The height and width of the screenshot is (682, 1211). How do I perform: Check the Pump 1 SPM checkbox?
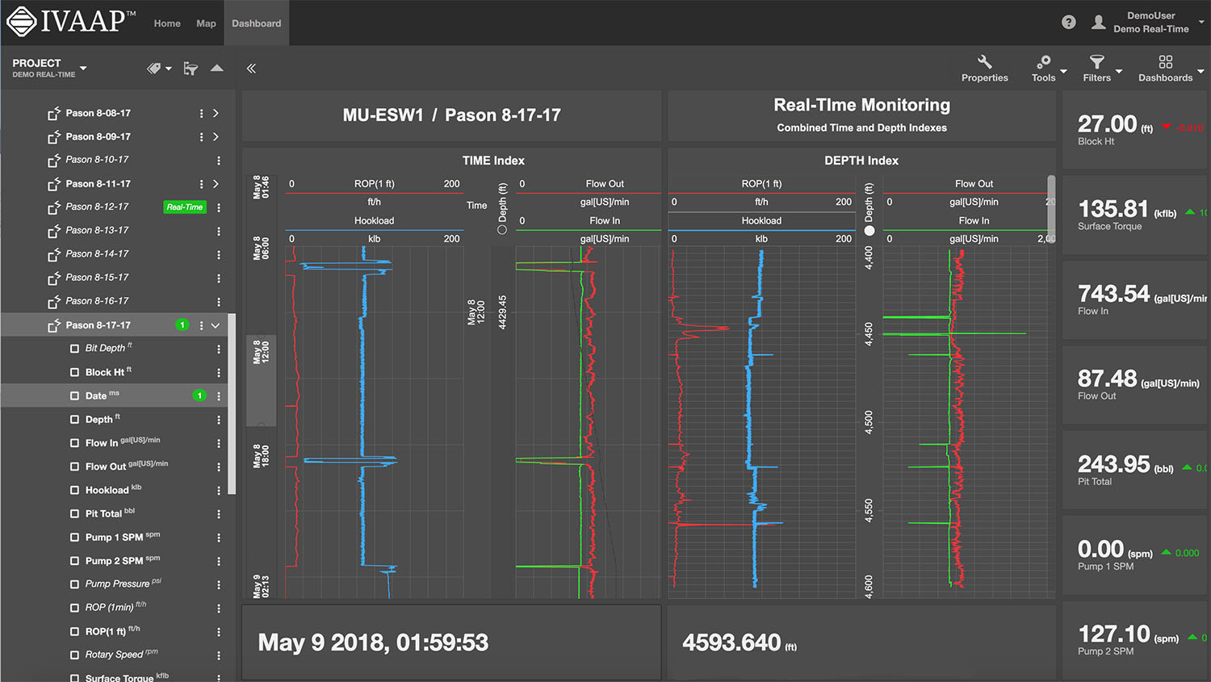tap(75, 537)
